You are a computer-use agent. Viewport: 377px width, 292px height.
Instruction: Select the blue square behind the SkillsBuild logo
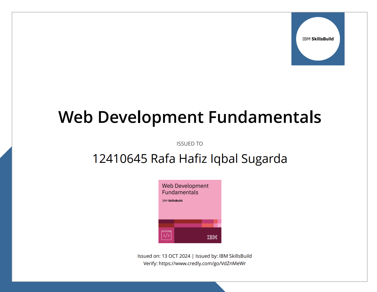(x=296, y=61)
